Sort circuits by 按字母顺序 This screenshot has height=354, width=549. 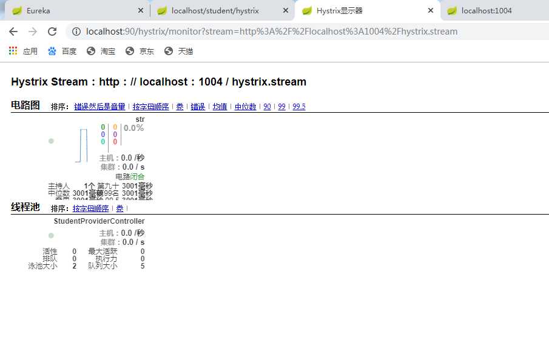click(150, 107)
